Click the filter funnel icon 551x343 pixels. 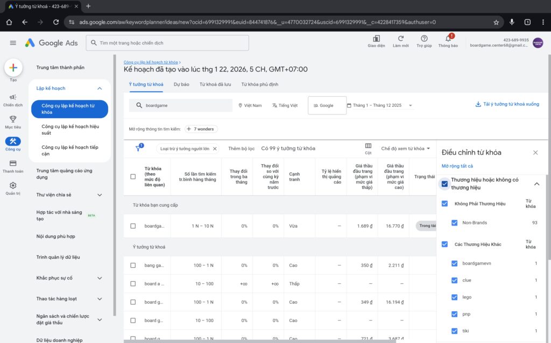pyautogui.click(x=138, y=149)
